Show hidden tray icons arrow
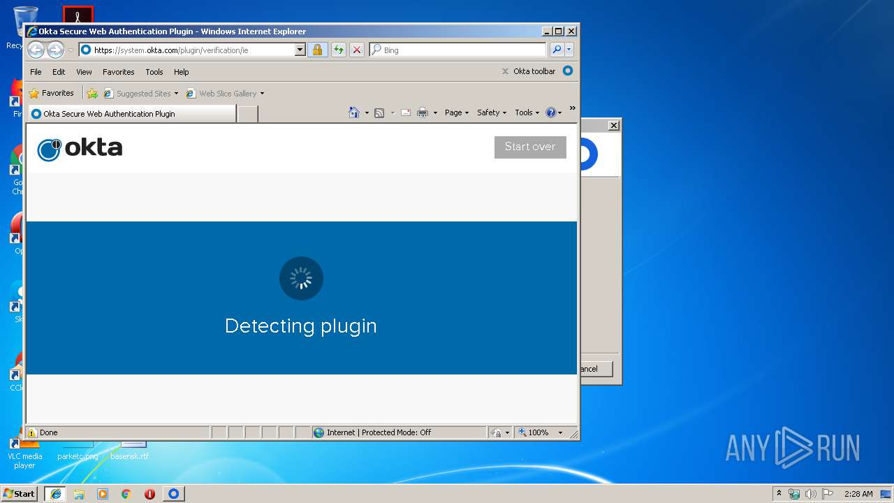 pyautogui.click(x=779, y=493)
